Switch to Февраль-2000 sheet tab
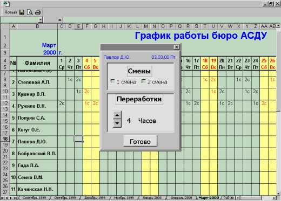This screenshot has height=201, width=281. (181, 198)
